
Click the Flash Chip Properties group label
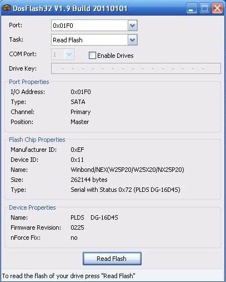(37, 140)
